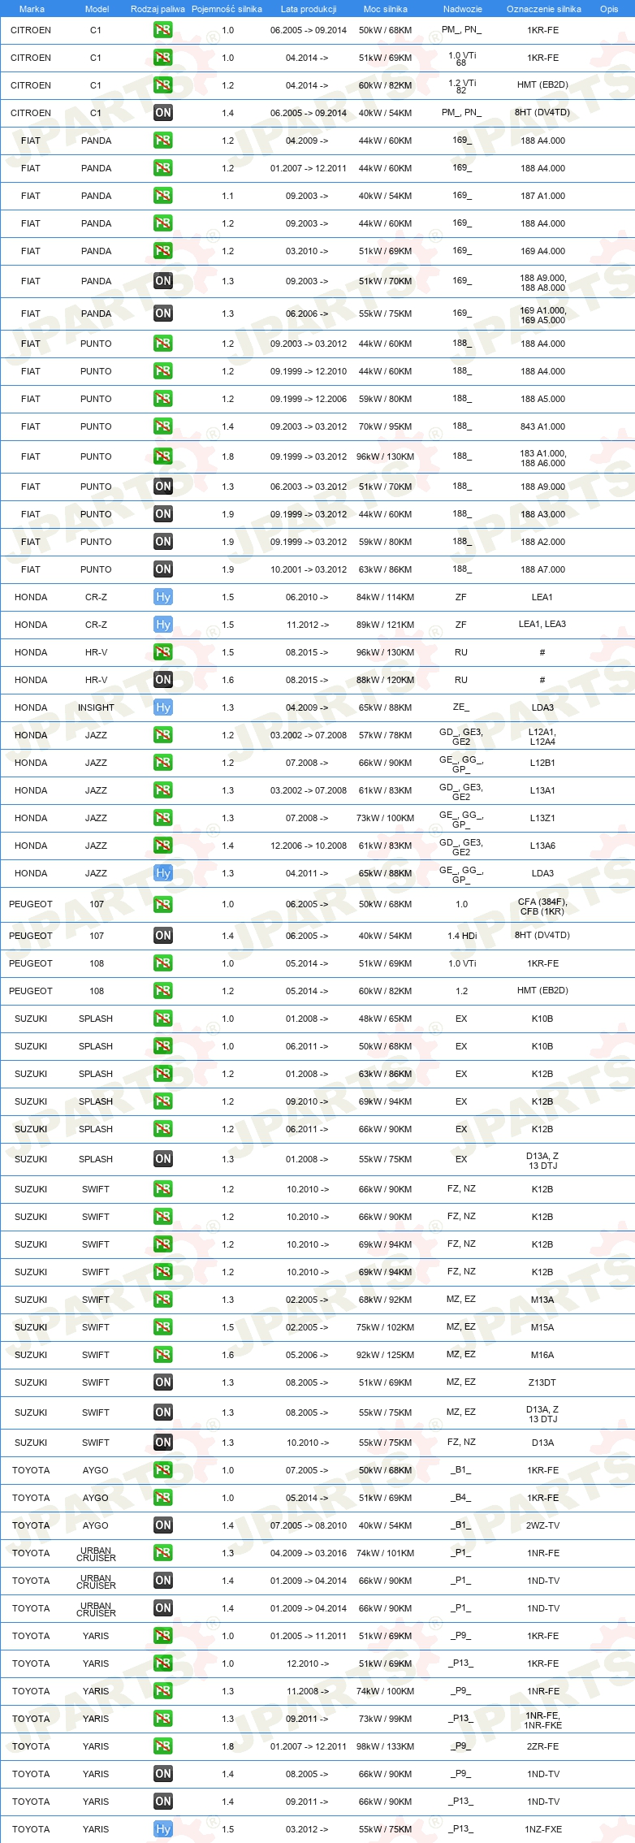Click the petrol icon in the Toyota Urban Cruiser 1.3 row
The image size is (635, 1843).
163,1553
